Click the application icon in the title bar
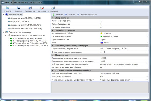 tap(3, 2)
